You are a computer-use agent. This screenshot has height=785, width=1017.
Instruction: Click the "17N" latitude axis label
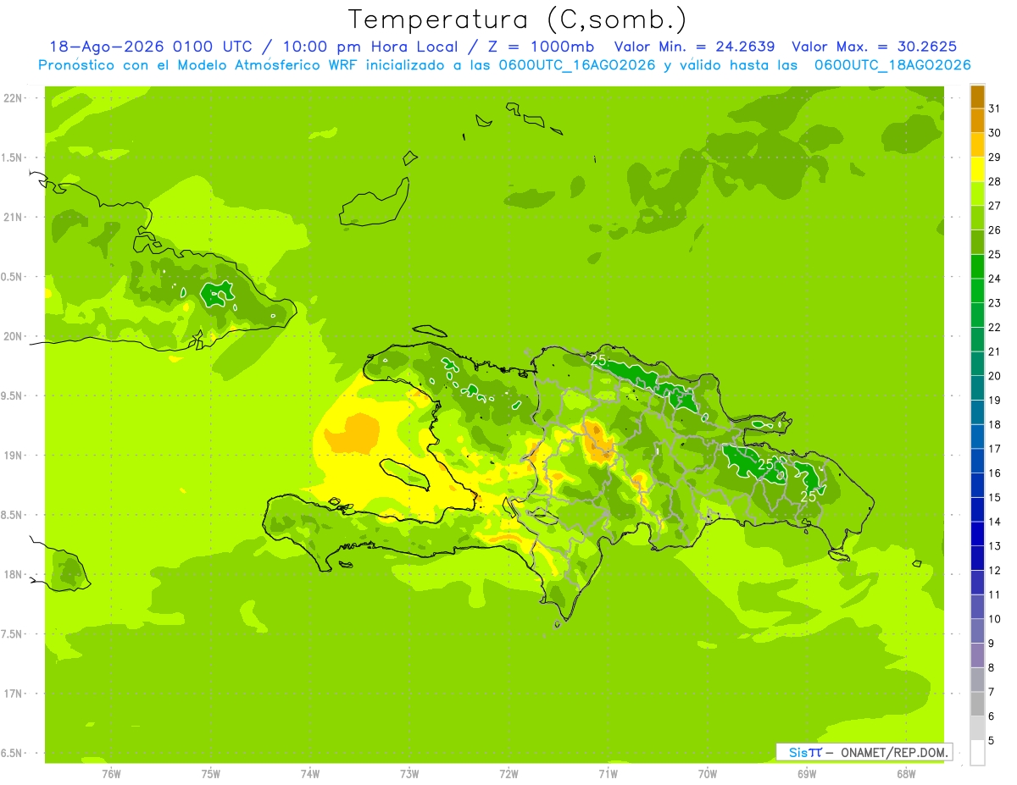pyautogui.click(x=14, y=694)
